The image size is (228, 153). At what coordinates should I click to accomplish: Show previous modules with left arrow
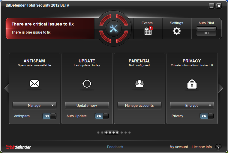point(7,88)
